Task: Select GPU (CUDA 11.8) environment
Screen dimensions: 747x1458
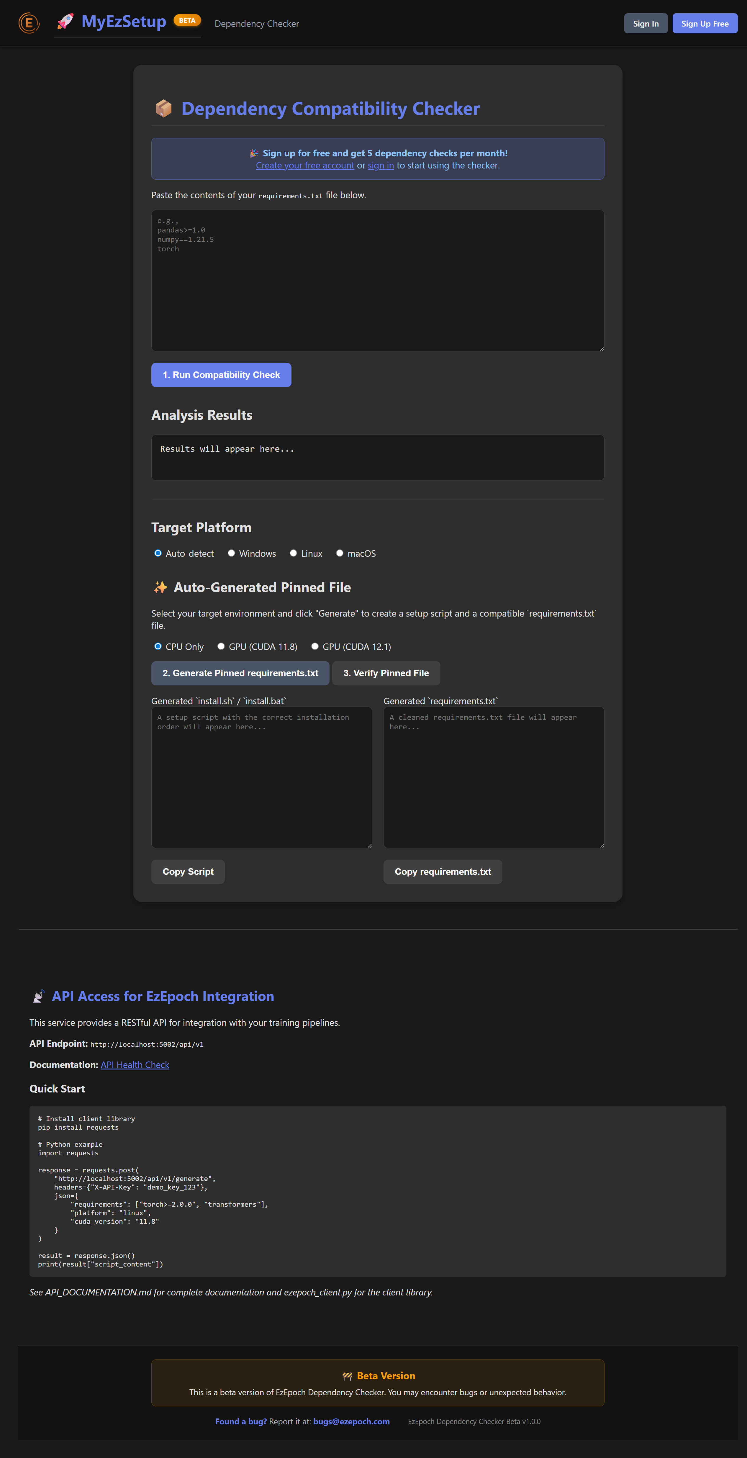Action: [221, 646]
